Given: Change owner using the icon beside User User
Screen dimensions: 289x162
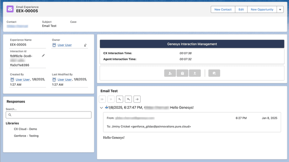Looking at the screenshot, I should pyautogui.click(x=85, y=45).
